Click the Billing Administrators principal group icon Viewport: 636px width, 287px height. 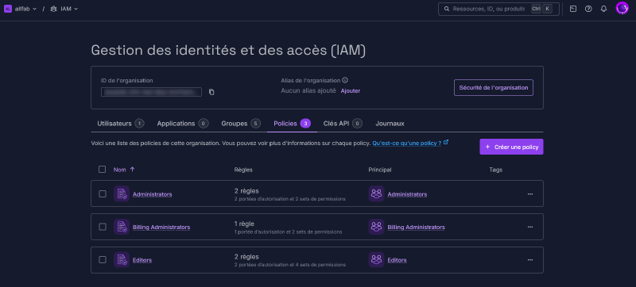click(376, 227)
